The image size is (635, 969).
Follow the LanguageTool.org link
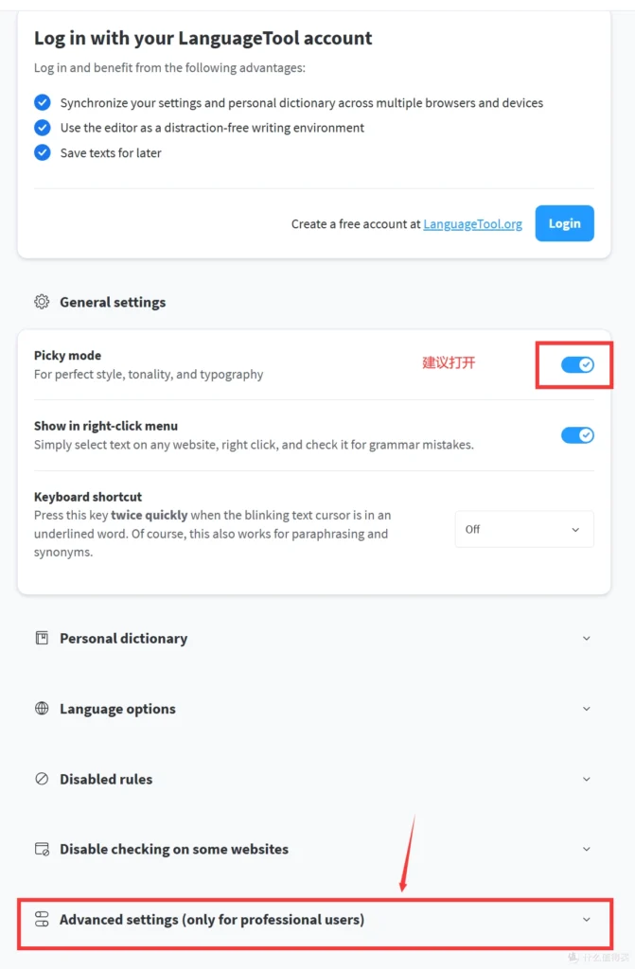(x=472, y=224)
